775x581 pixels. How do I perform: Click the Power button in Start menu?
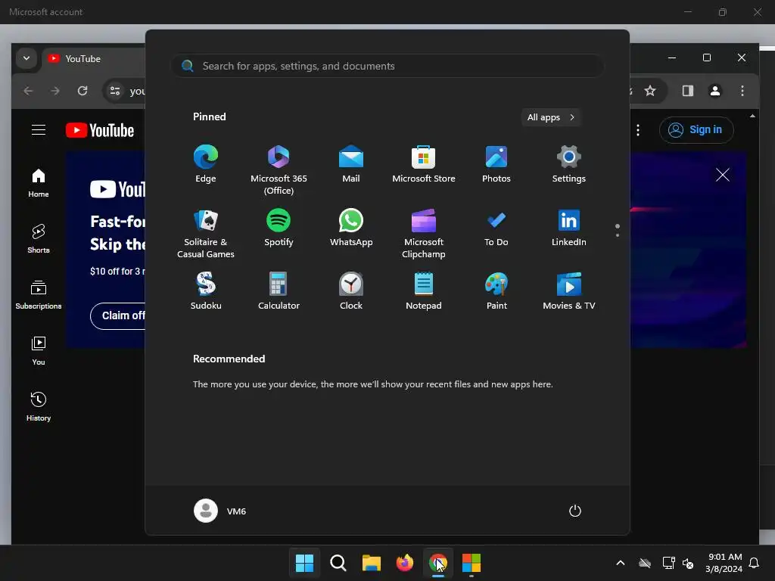tap(575, 511)
